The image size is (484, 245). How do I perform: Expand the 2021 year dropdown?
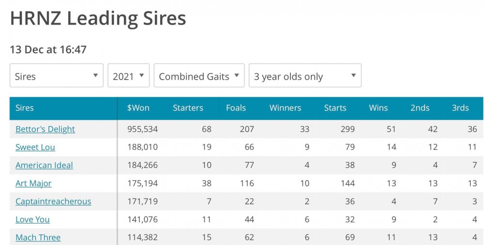click(x=128, y=76)
